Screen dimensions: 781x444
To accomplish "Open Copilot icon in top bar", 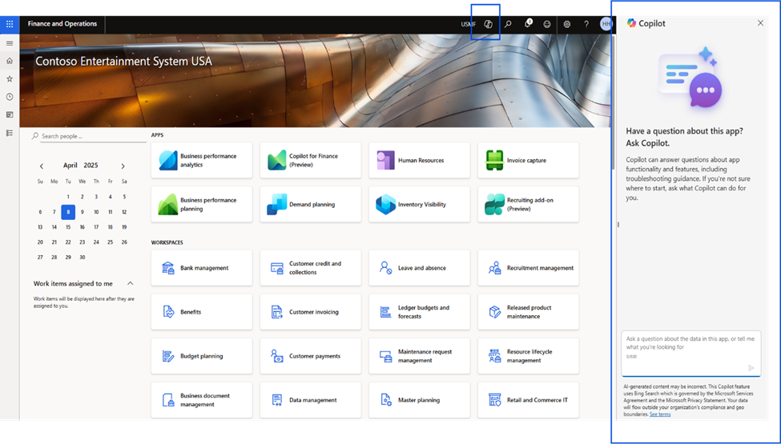I will [488, 24].
